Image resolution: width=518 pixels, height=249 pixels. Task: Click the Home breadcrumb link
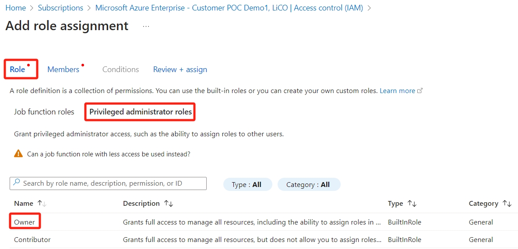(15, 8)
